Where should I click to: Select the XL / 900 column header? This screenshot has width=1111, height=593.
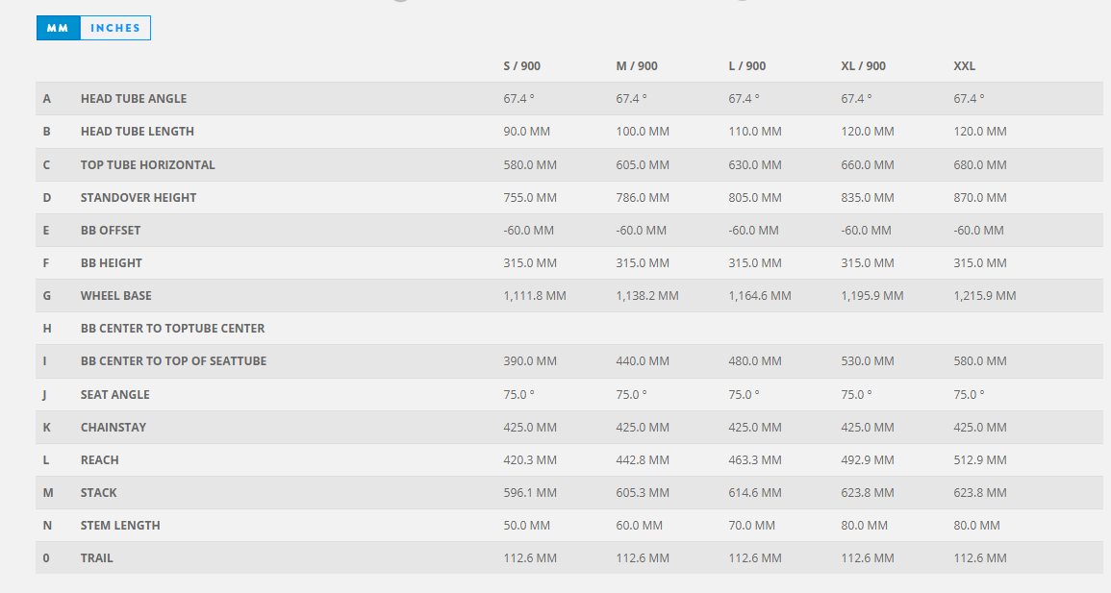point(863,66)
